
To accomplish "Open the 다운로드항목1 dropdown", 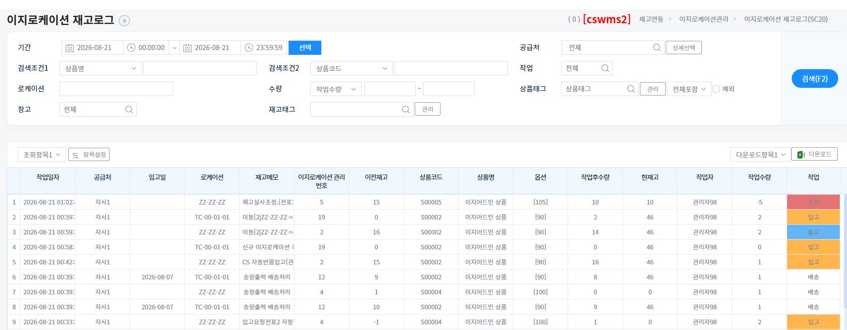I will [760, 154].
